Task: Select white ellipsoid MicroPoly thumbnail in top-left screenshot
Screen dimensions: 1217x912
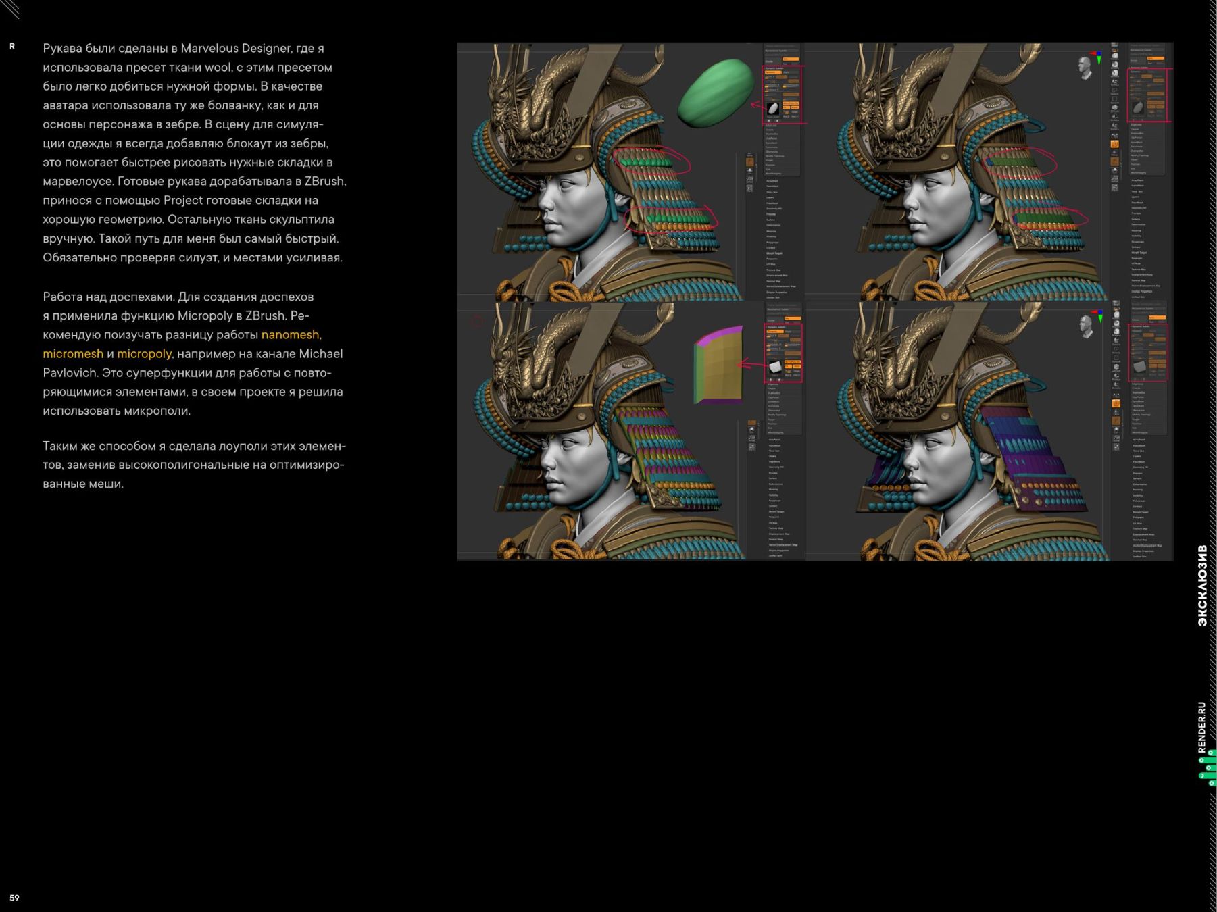Action: pyautogui.click(x=773, y=109)
